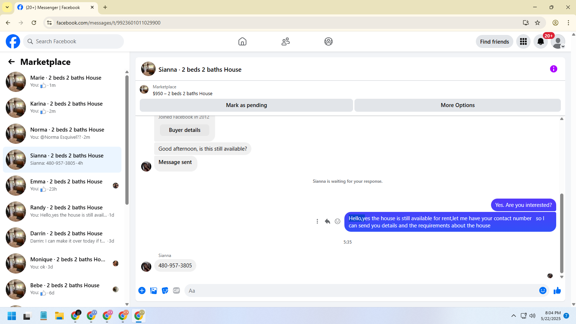Open Emma's conversation
This screenshot has width=576, height=324.
[62, 186]
